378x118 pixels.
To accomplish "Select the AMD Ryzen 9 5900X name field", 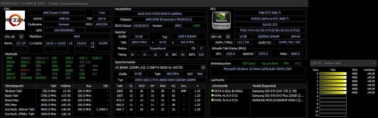I will point(60,13).
